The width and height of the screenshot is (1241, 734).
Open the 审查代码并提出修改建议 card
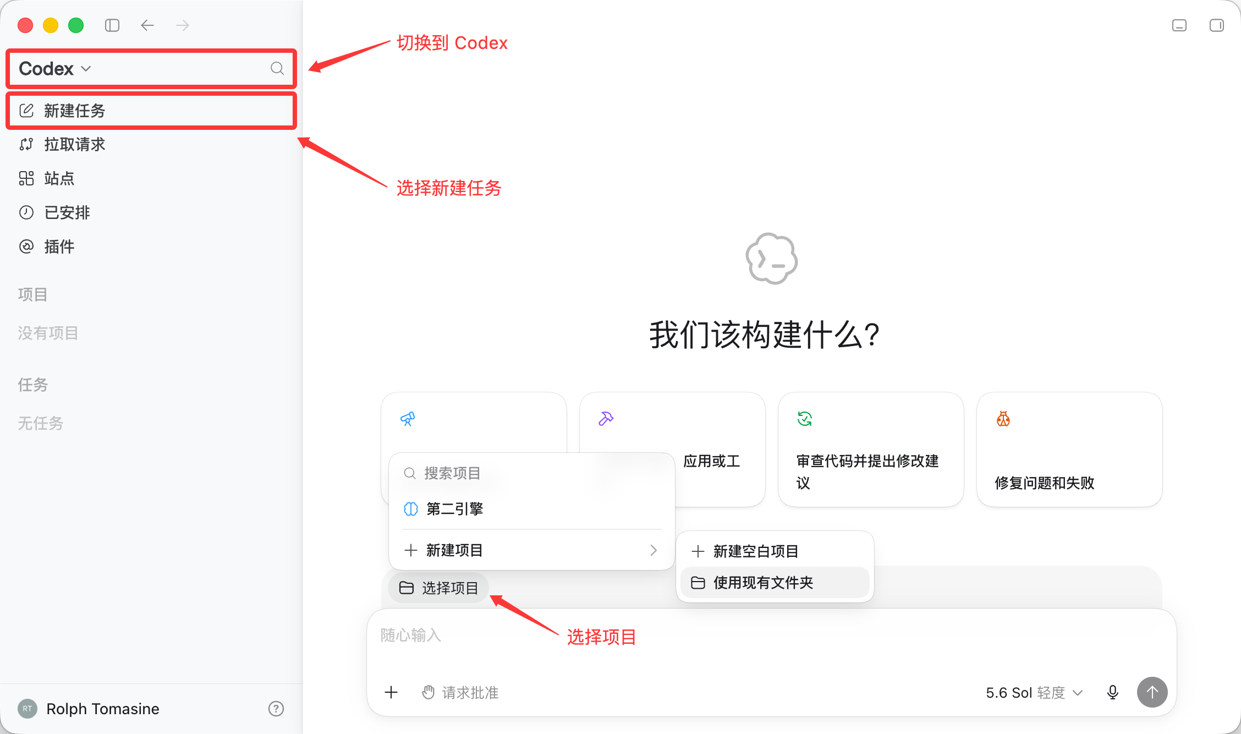click(x=871, y=450)
